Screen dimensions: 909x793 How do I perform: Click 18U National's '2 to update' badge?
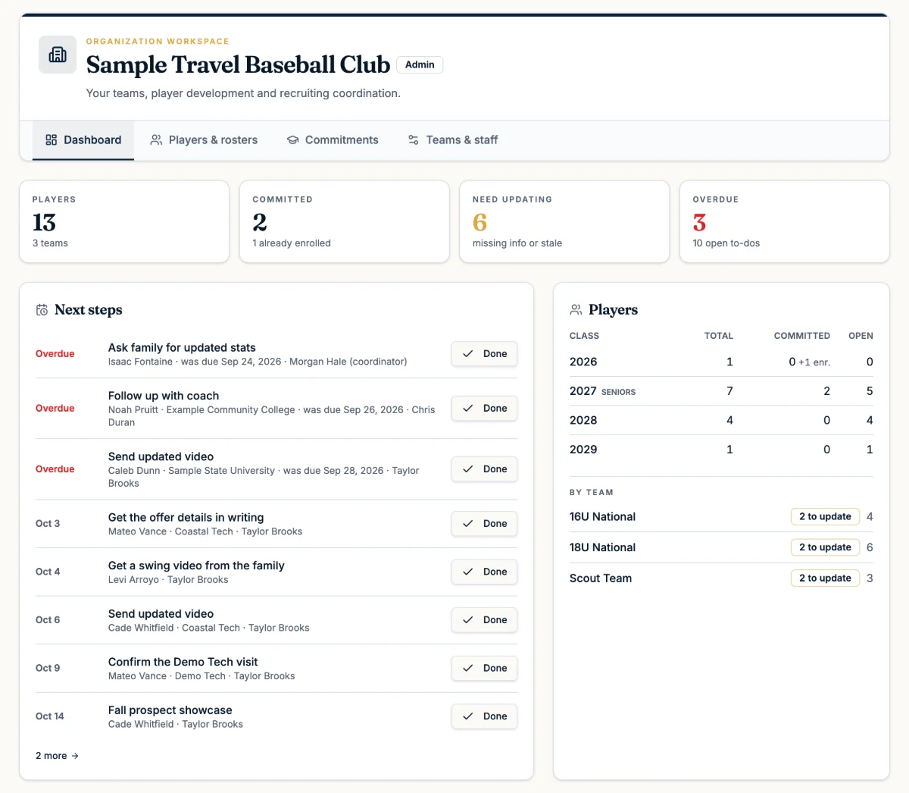pos(825,547)
